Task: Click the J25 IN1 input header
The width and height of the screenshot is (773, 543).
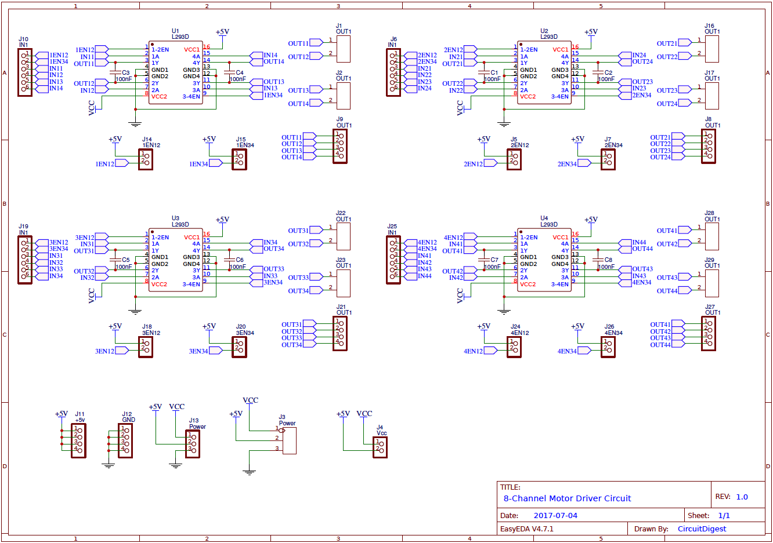Action: pos(393,260)
